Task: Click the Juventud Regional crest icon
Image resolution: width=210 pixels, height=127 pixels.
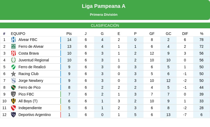Action: 13,60
